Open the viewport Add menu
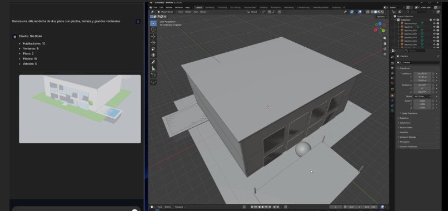The height and width of the screenshot is (211, 448). [x=196, y=12]
